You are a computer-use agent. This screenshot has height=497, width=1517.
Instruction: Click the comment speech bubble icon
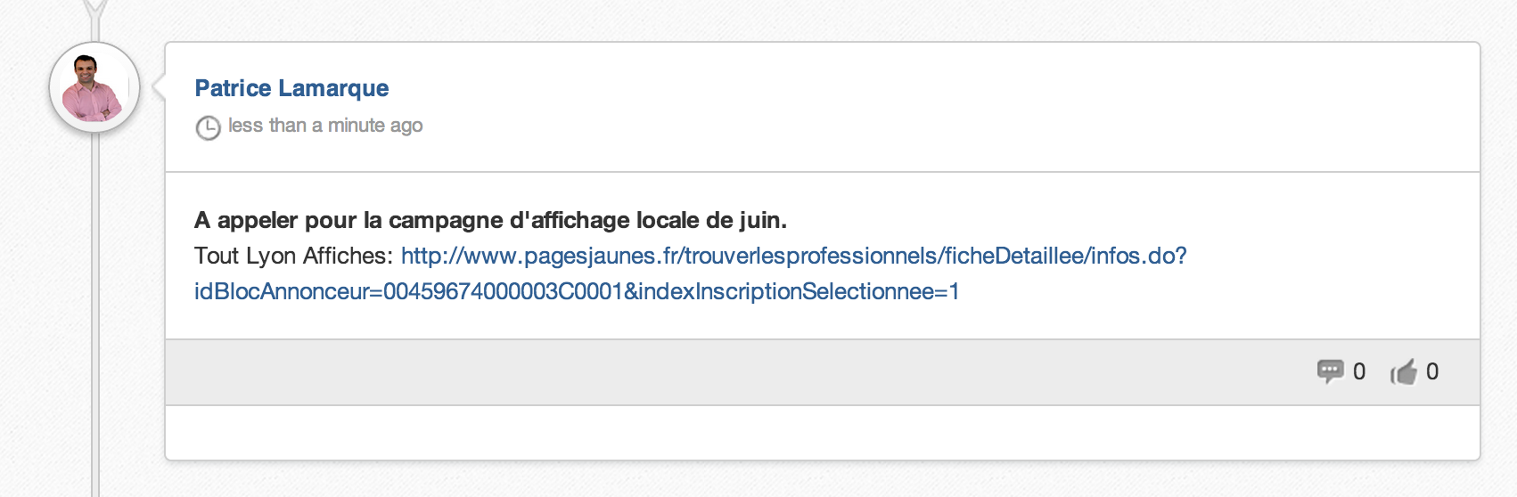coord(1330,371)
